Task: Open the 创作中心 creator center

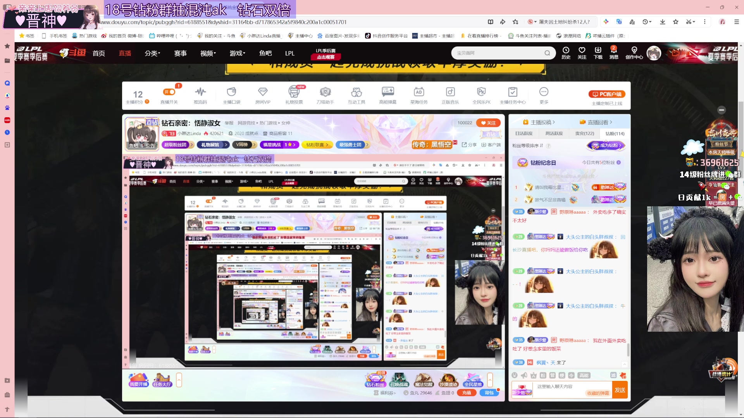Action: pos(634,53)
